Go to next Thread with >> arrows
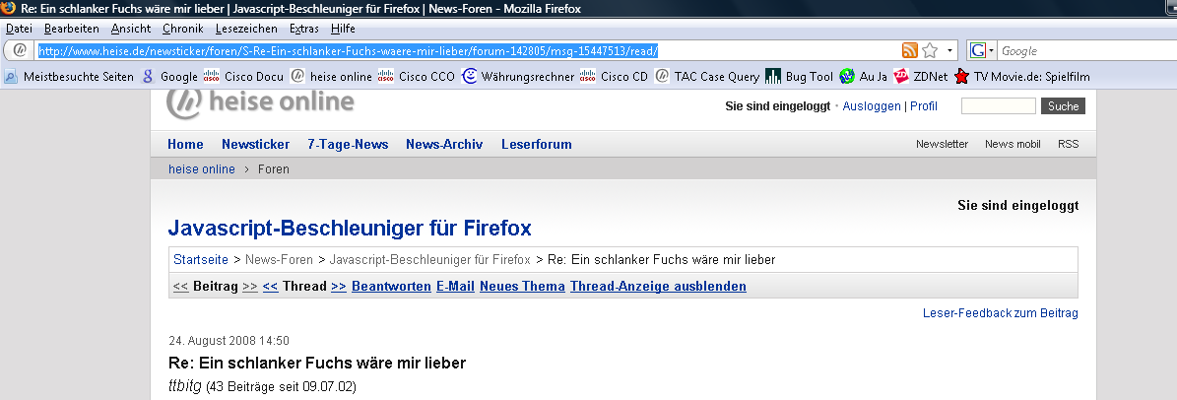This screenshot has width=1177, height=400. 339,286
